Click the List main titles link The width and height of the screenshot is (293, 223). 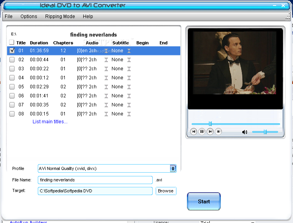[x=50, y=122]
